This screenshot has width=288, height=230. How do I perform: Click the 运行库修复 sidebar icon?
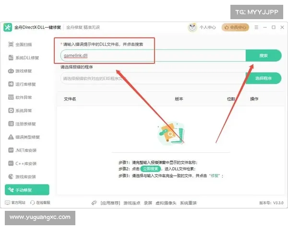tap(11, 84)
